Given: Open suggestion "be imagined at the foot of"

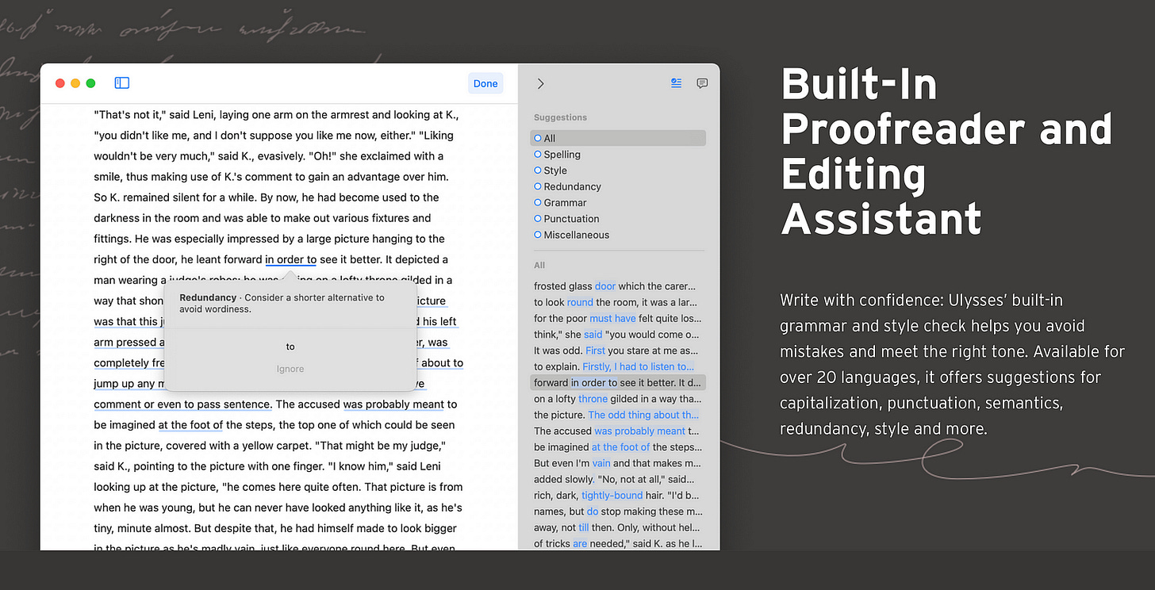Looking at the screenshot, I should coord(618,447).
